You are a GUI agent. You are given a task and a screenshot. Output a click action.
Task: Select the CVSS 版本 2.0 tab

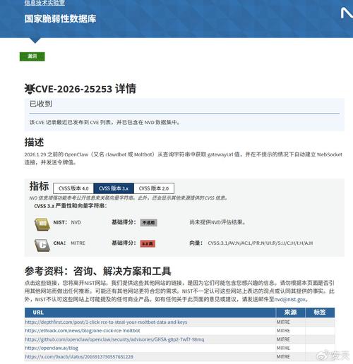tap(154, 188)
